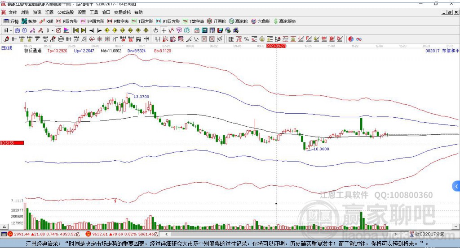
Task: Click the 13.3700 high price label
Action: pyautogui.click(x=141, y=97)
